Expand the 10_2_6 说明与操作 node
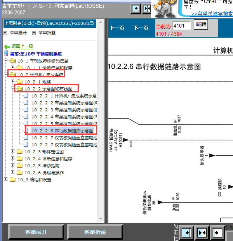This screenshot has width=233, height=241. [12, 172]
